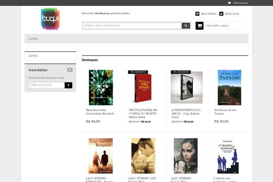273x182 pixels.
Task: Click the Destaques section heading
Action: (x=90, y=60)
